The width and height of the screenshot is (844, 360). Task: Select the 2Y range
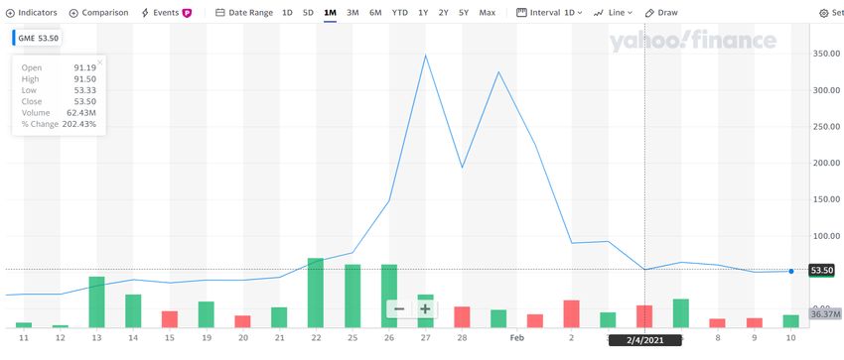(443, 12)
